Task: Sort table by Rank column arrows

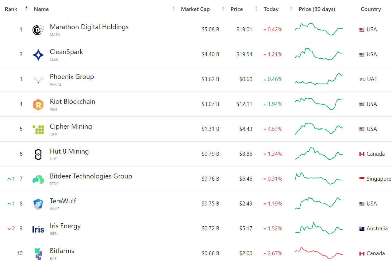Action: [x=26, y=9]
